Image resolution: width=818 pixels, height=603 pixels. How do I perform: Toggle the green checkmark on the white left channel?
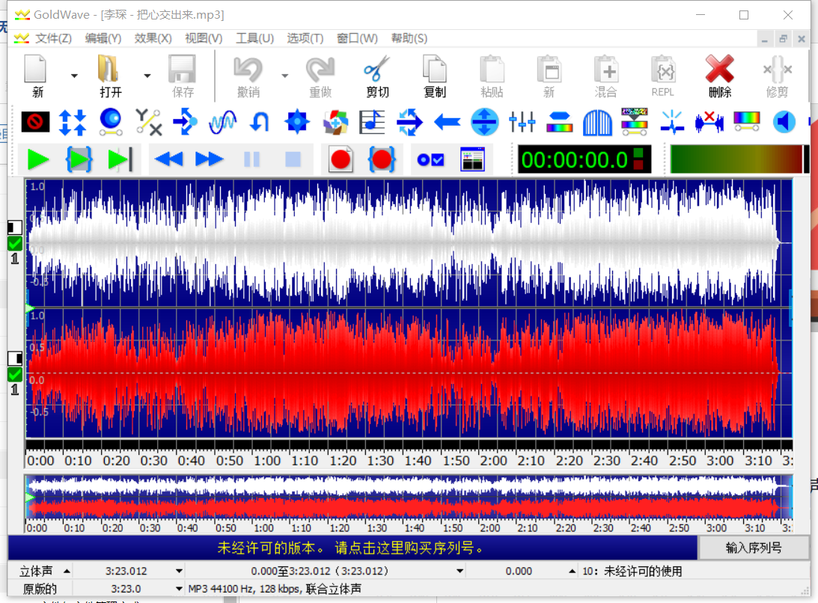tap(15, 244)
